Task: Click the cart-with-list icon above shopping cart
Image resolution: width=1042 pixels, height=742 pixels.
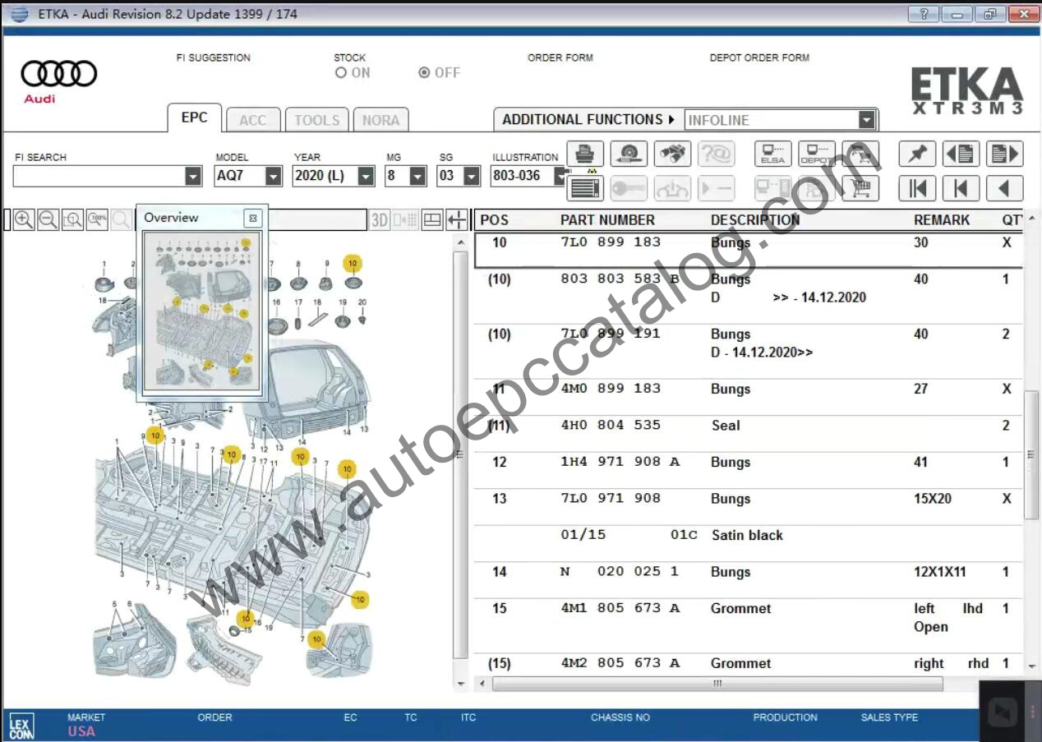Action: pos(860,154)
